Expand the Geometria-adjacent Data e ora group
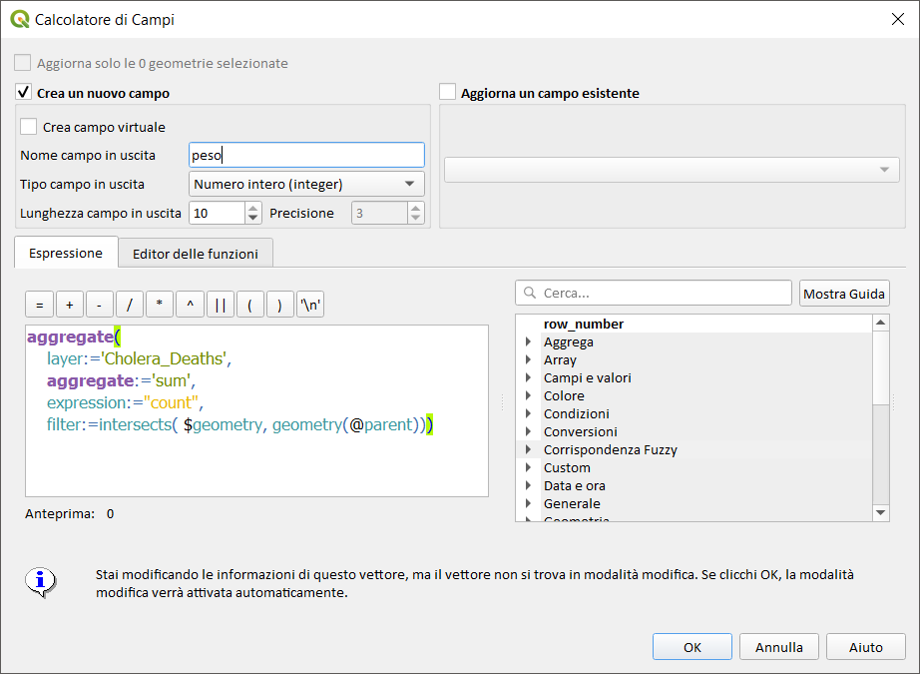The height and width of the screenshot is (674, 920). click(x=528, y=486)
